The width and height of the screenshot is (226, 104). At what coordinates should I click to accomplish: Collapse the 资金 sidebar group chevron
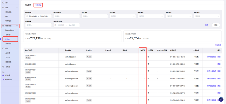coord(17,7)
